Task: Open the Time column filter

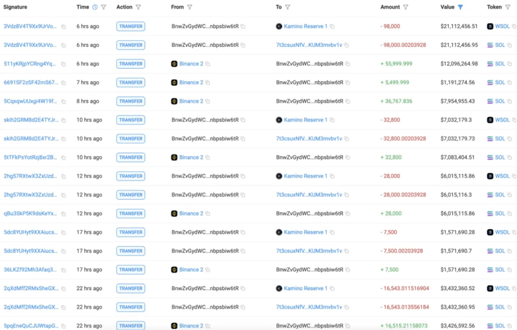Action: pyautogui.click(x=104, y=7)
